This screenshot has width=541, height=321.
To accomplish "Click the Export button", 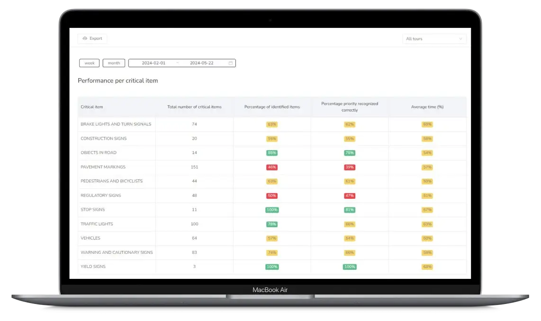I will point(92,39).
